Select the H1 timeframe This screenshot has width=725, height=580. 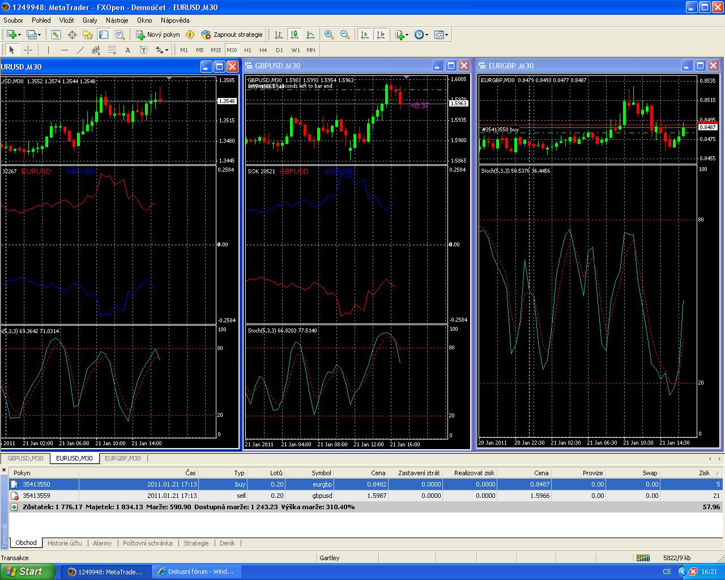(x=248, y=50)
